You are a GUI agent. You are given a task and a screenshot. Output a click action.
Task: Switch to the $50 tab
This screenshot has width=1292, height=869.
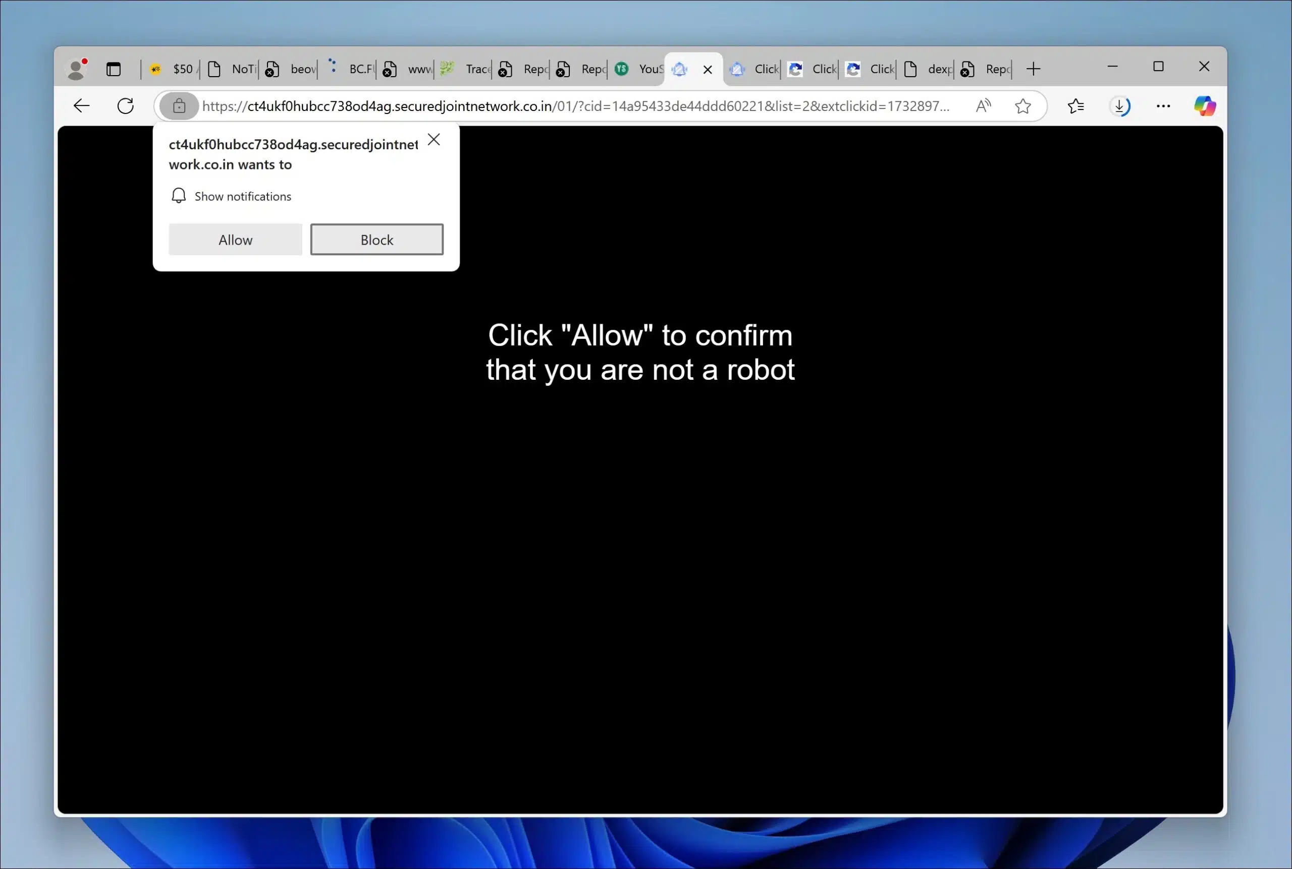coord(173,69)
